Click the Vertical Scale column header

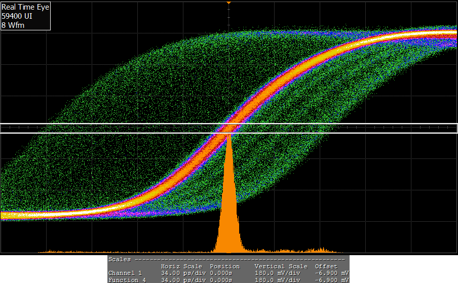pyautogui.click(x=281, y=266)
